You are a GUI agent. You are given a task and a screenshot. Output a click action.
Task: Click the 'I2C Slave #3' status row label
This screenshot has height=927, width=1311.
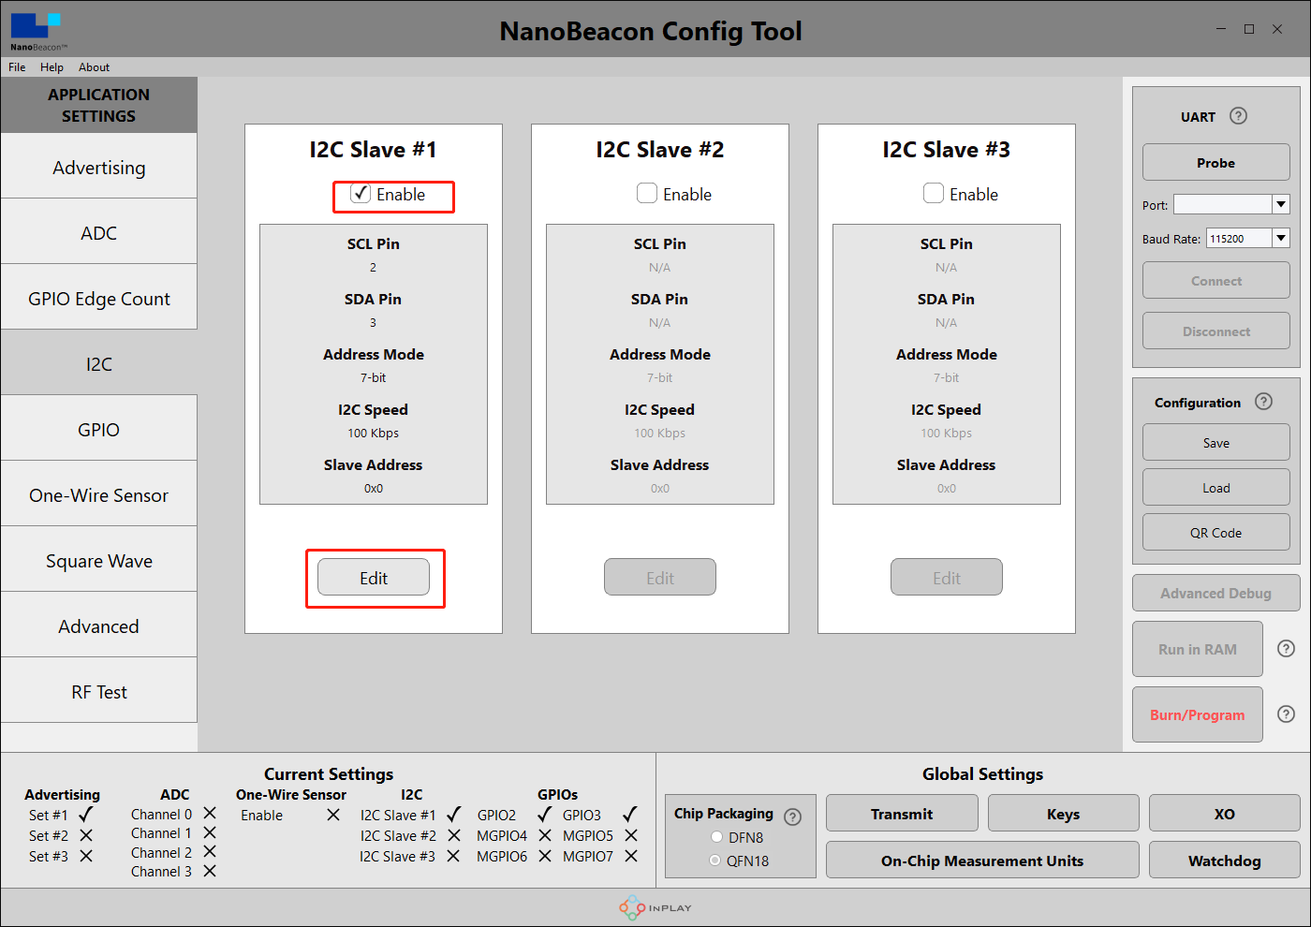point(397,856)
